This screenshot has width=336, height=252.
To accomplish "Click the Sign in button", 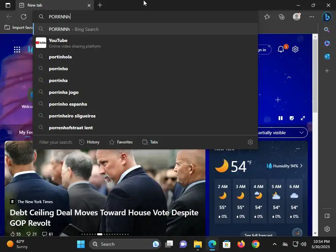I will click(x=265, y=50).
